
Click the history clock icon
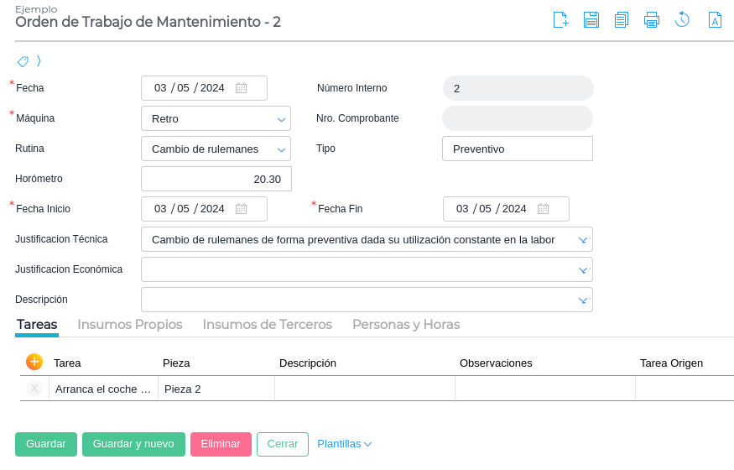click(x=682, y=20)
